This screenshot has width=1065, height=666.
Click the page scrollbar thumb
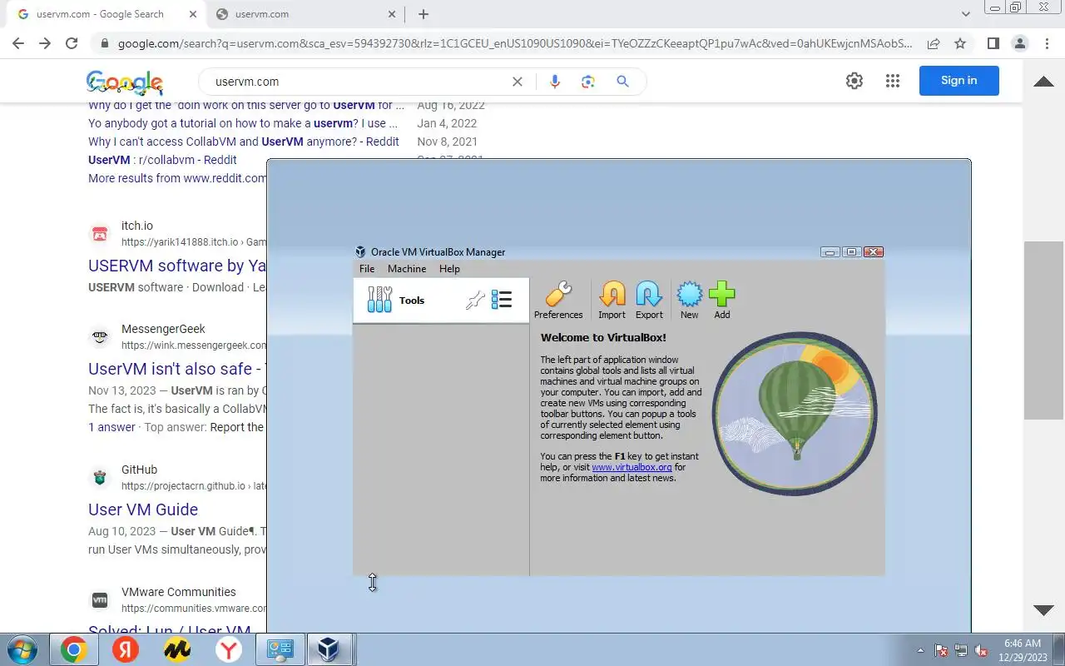tap(1043, 331)
